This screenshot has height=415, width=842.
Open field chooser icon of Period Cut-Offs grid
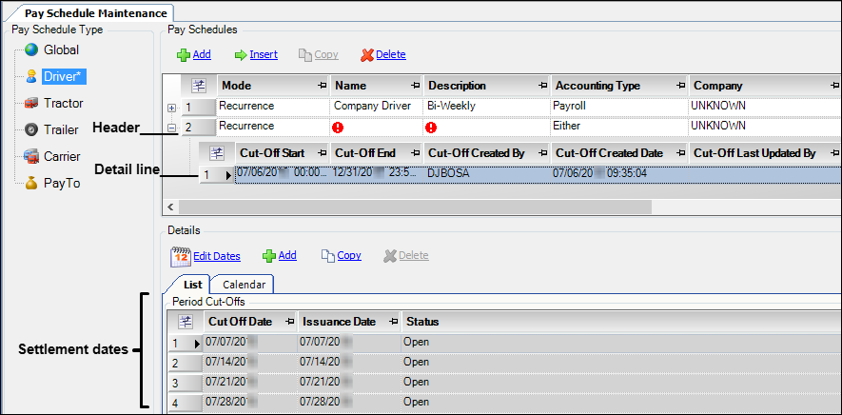[x=186, y=322]
